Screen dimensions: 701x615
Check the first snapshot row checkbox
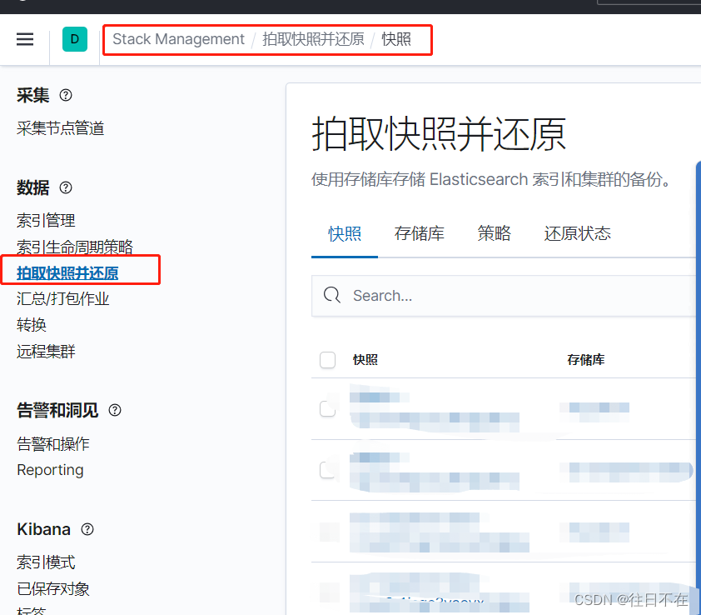327,407
